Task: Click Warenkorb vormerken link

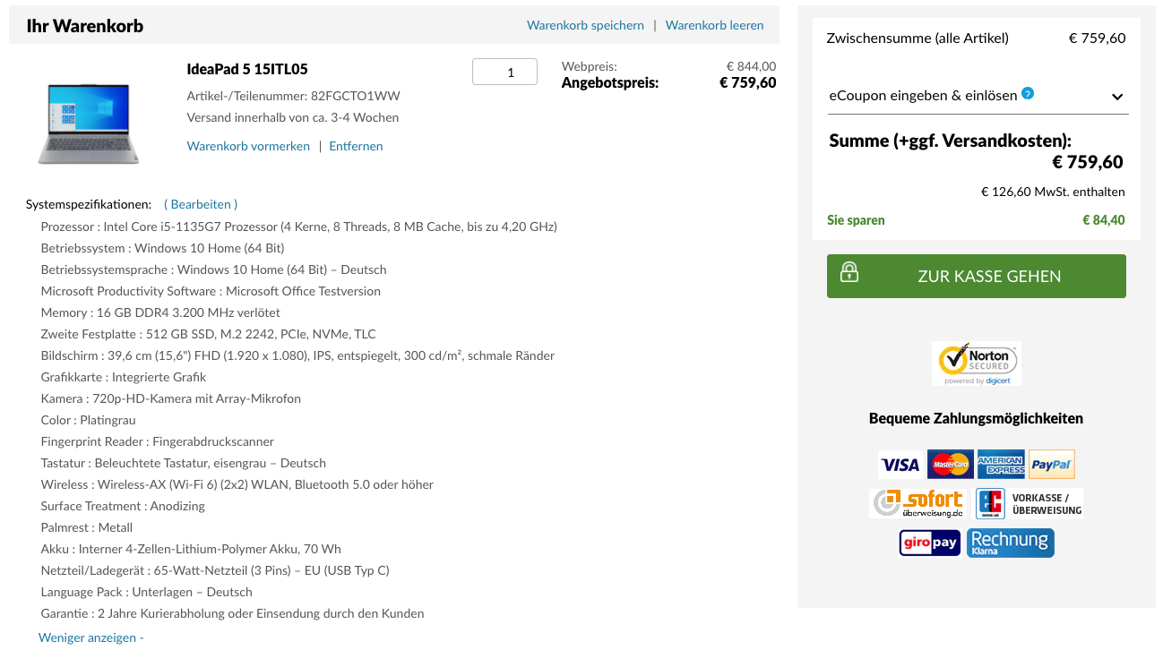Action: (x=248, y=146)
